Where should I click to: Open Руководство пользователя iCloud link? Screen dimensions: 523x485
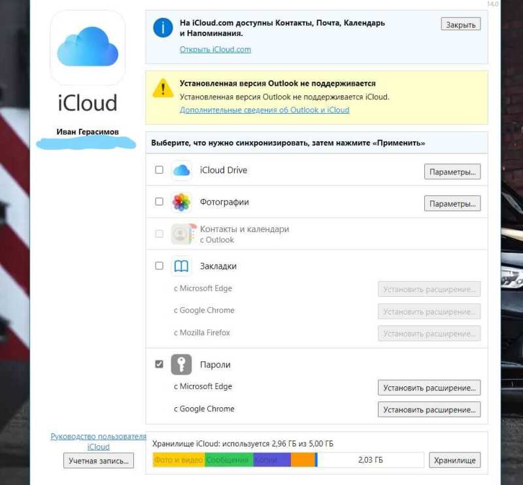pyautogui.click(x=99, y=441)
